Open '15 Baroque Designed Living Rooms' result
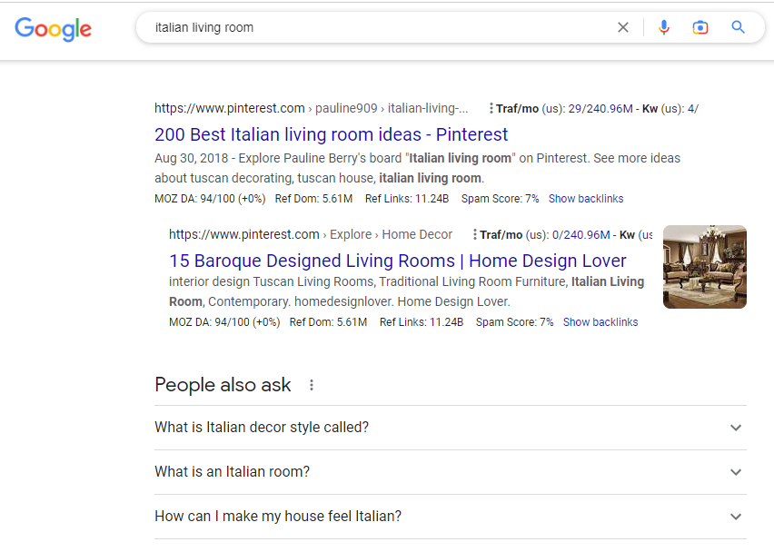This screenshot has height=552, width=774. tap(397, 261)
